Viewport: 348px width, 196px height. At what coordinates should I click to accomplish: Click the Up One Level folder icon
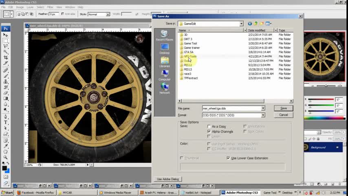coord(255,24)
